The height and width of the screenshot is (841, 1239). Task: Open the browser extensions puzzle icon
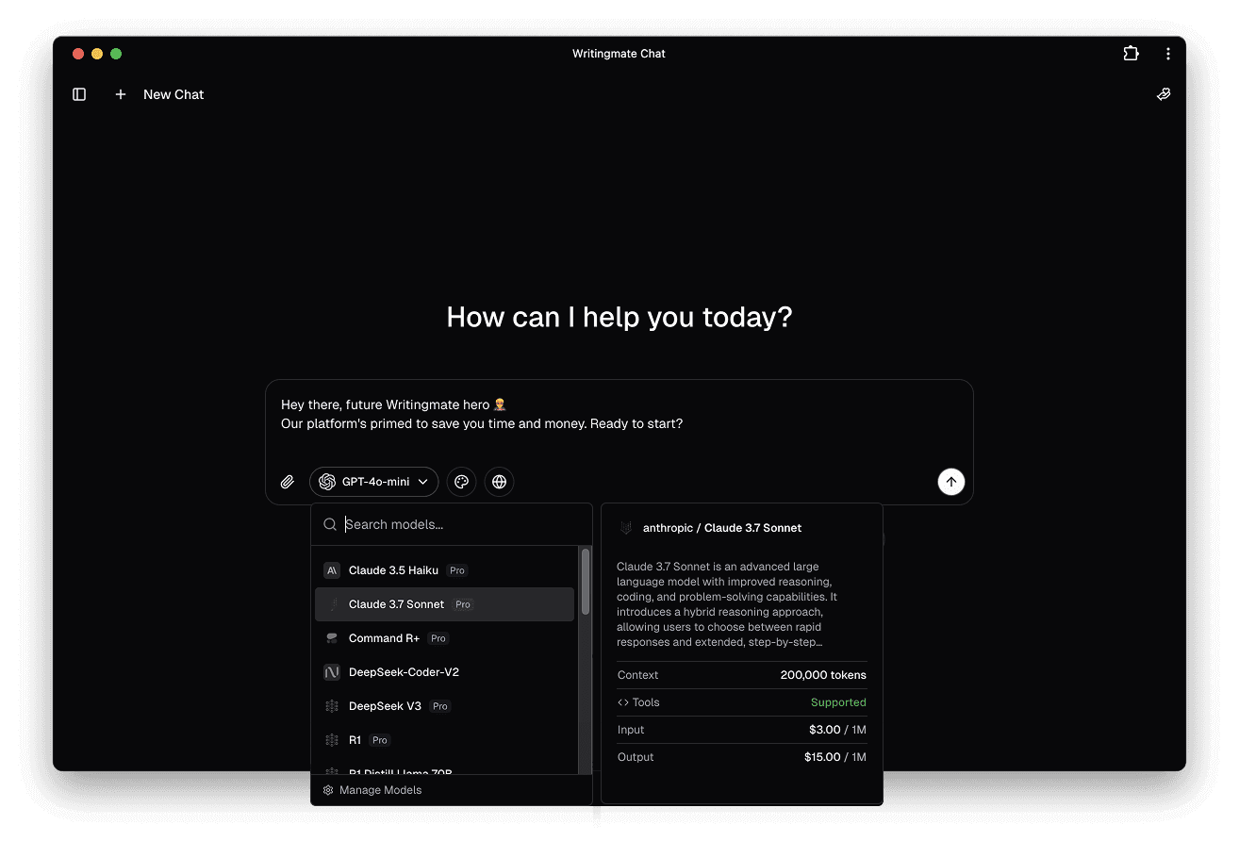pyautogui.click(x=1131, y=54)
